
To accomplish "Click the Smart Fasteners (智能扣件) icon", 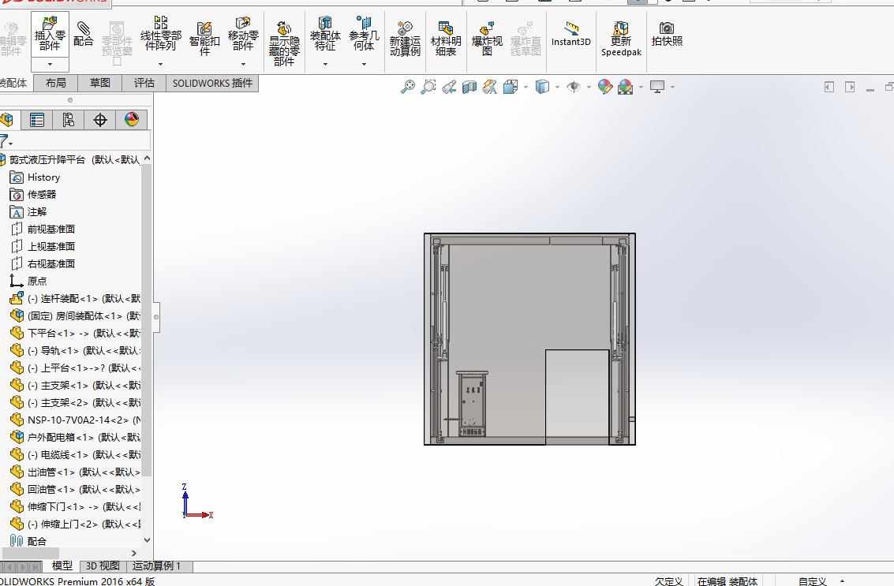I will [204, 38].
